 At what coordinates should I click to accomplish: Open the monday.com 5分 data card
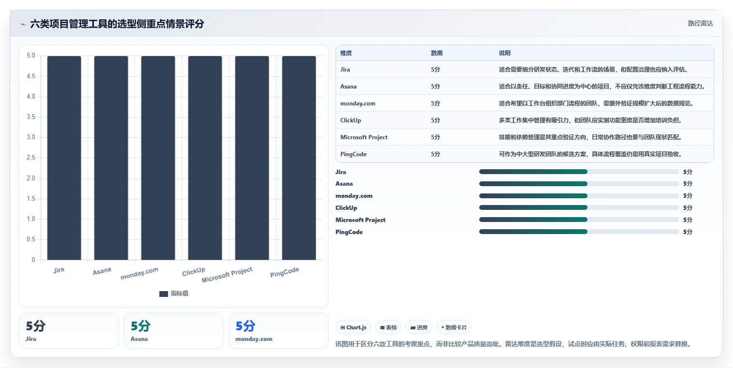tap(279, 331)
